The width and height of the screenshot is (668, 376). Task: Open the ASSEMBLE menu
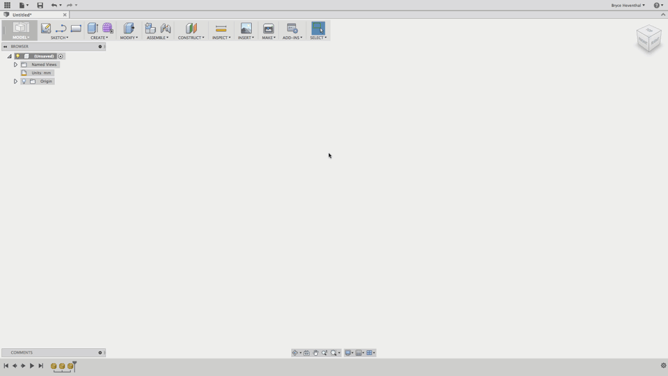(158, 38)
